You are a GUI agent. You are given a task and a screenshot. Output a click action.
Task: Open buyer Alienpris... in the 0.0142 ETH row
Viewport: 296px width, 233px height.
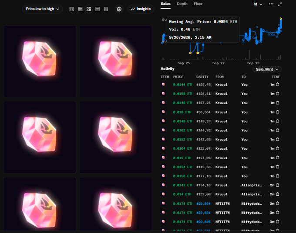[x=252, y=185]
